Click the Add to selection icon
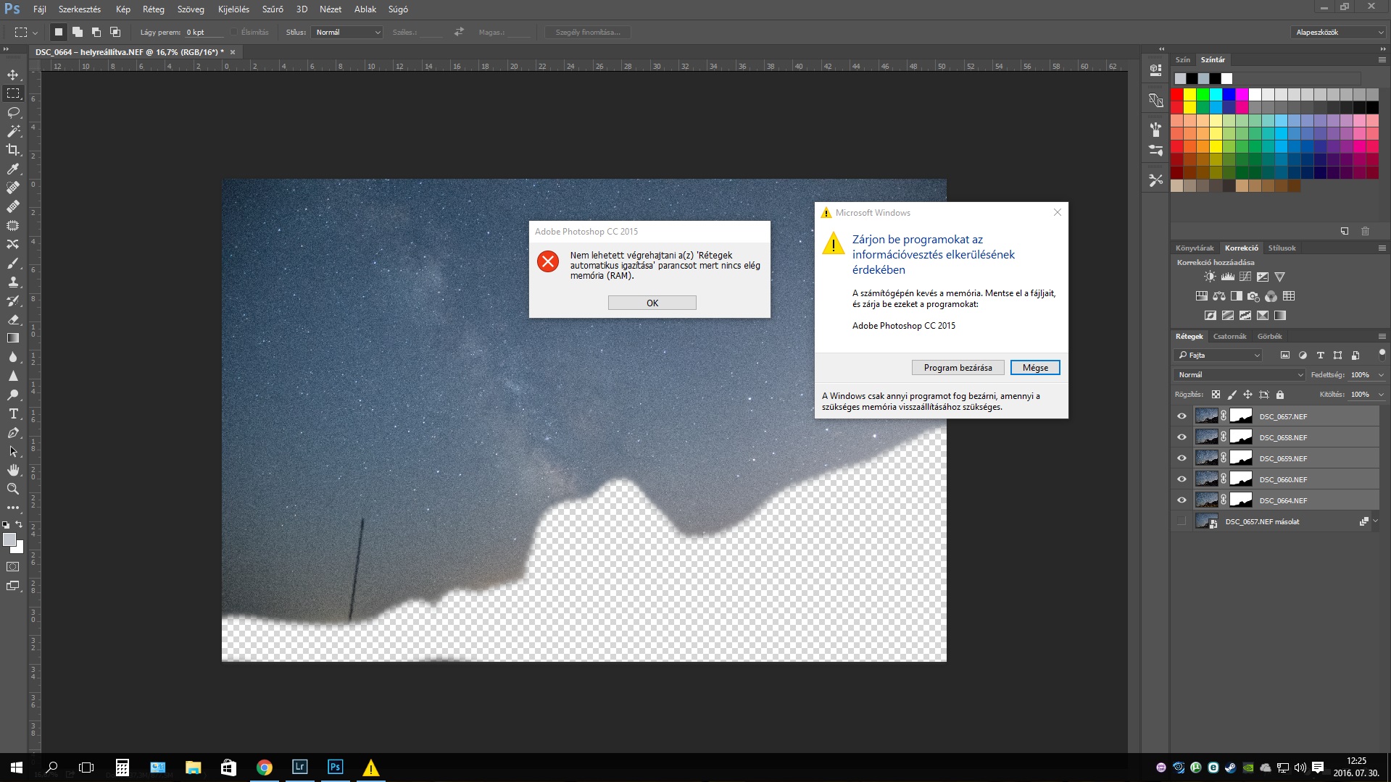 78,32
